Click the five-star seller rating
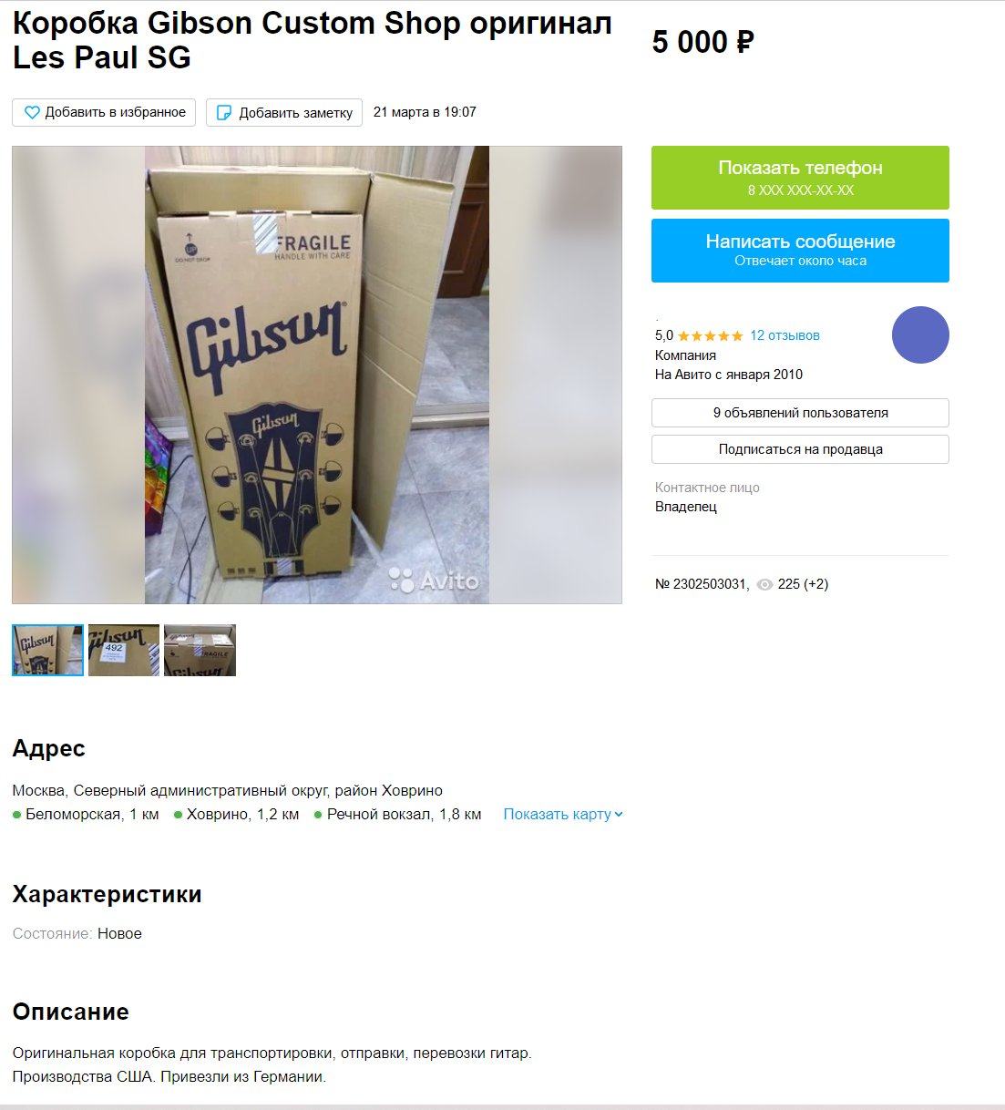Viewport: 1005px width, 1110px height. (711, 335)
